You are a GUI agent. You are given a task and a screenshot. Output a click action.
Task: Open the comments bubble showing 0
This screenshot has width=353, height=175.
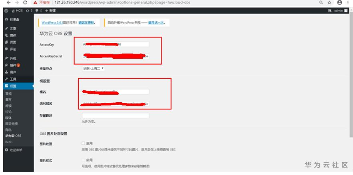pyautogui.click(x=39, y=10)
